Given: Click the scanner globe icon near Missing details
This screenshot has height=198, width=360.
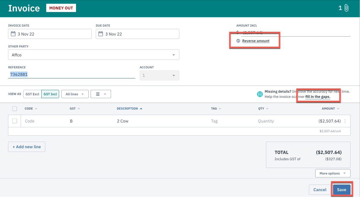Looking at the screenshot, I should pyautogui.click(x=260, y=94).
